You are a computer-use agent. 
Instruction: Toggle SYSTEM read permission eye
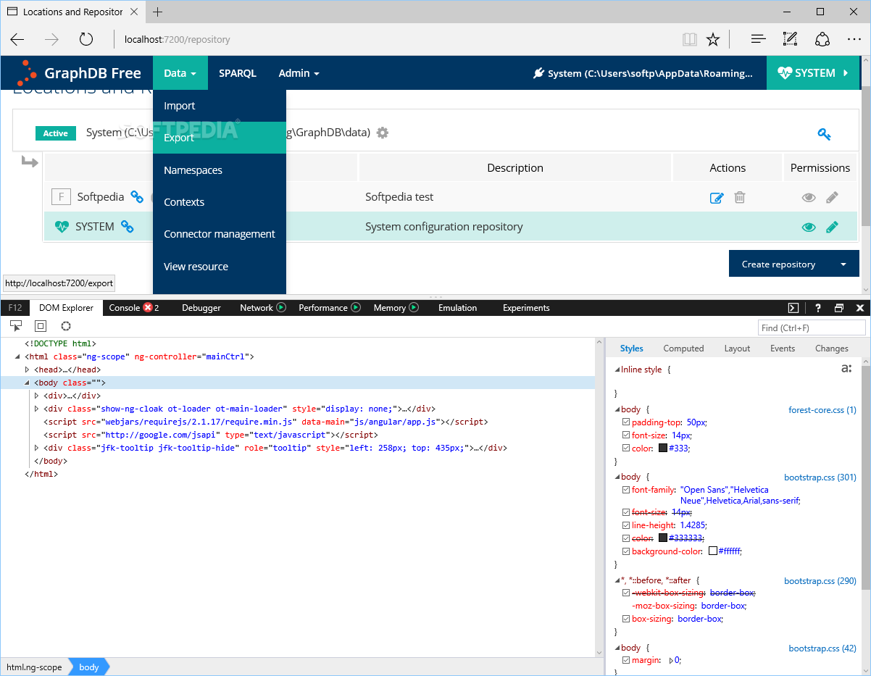pyautogui.click(x=809, y=227)
